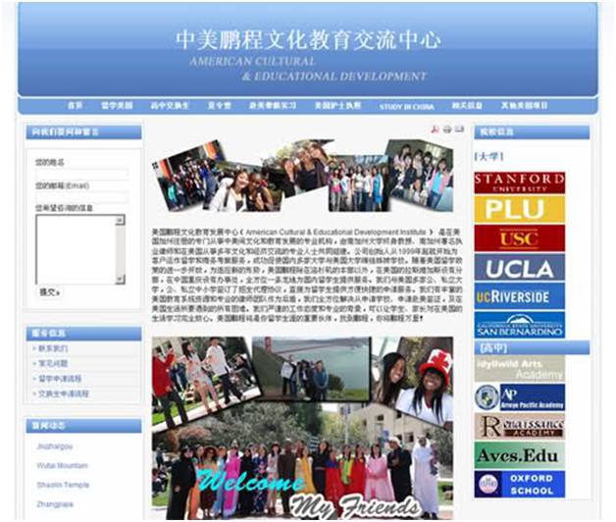
Task: Click the email address input field
Action: [x=81, y=196]
